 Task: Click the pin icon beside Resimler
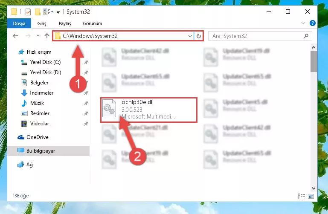tap(86, 113)
